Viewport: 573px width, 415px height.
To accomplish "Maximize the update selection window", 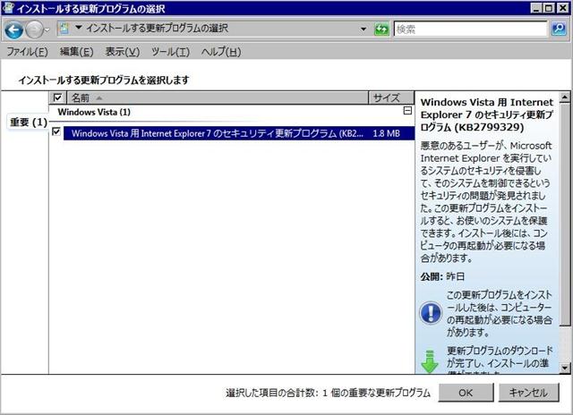I will (x=549, y=8).
